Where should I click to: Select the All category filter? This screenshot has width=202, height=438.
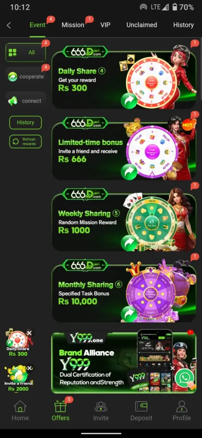25,52
